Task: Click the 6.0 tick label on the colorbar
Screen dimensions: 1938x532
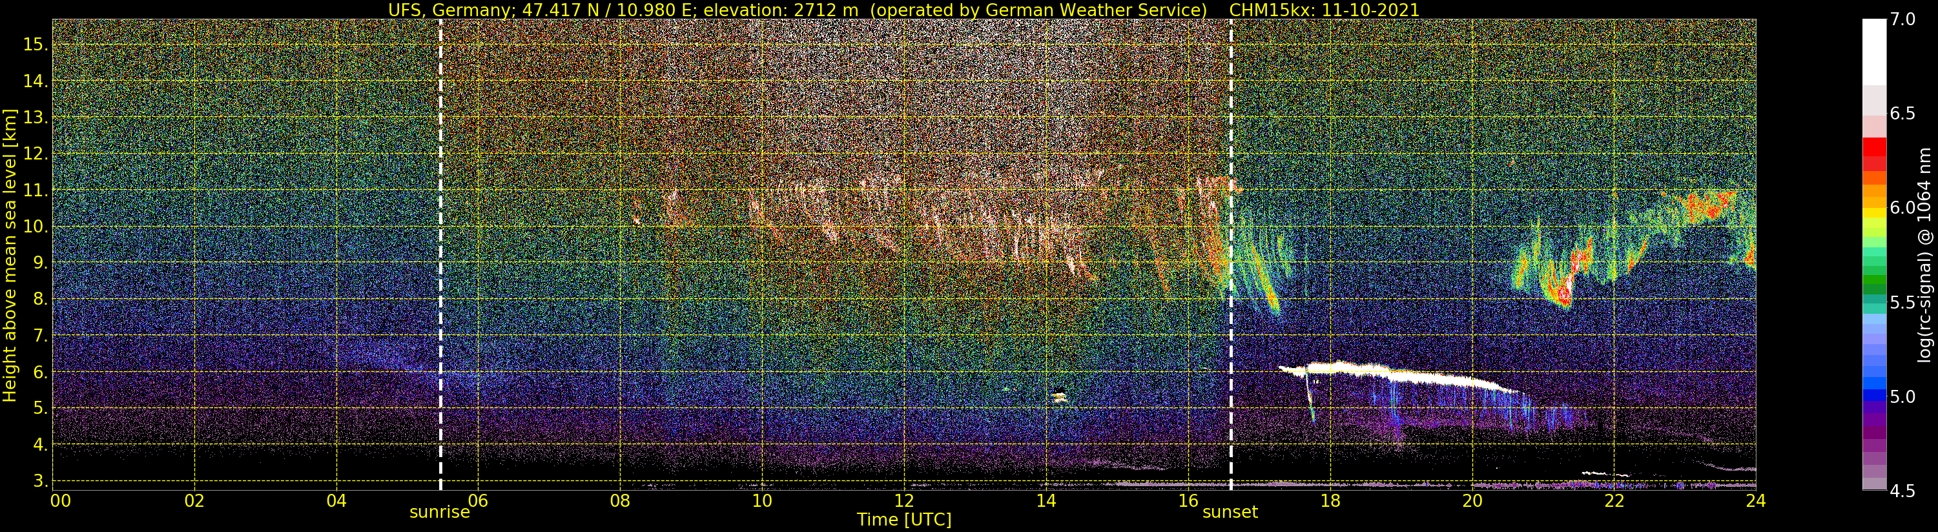Action: [x=1902, y=209]
